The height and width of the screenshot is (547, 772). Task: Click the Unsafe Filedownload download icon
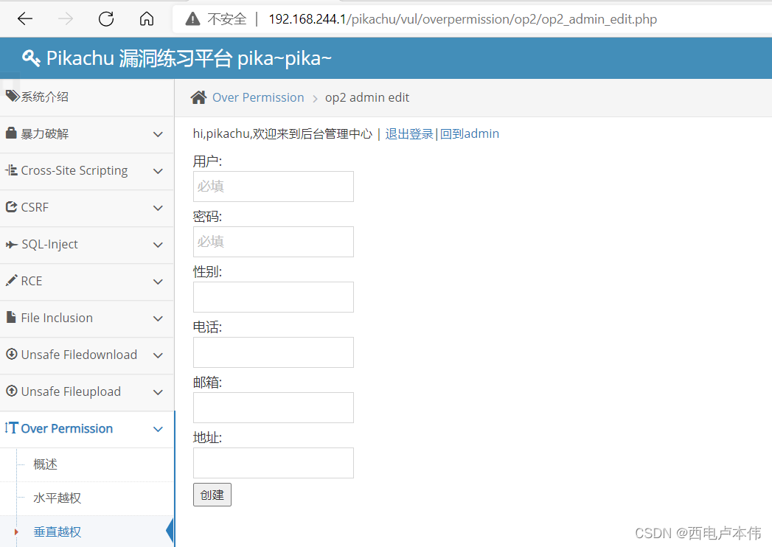click(x=11, y=354)
